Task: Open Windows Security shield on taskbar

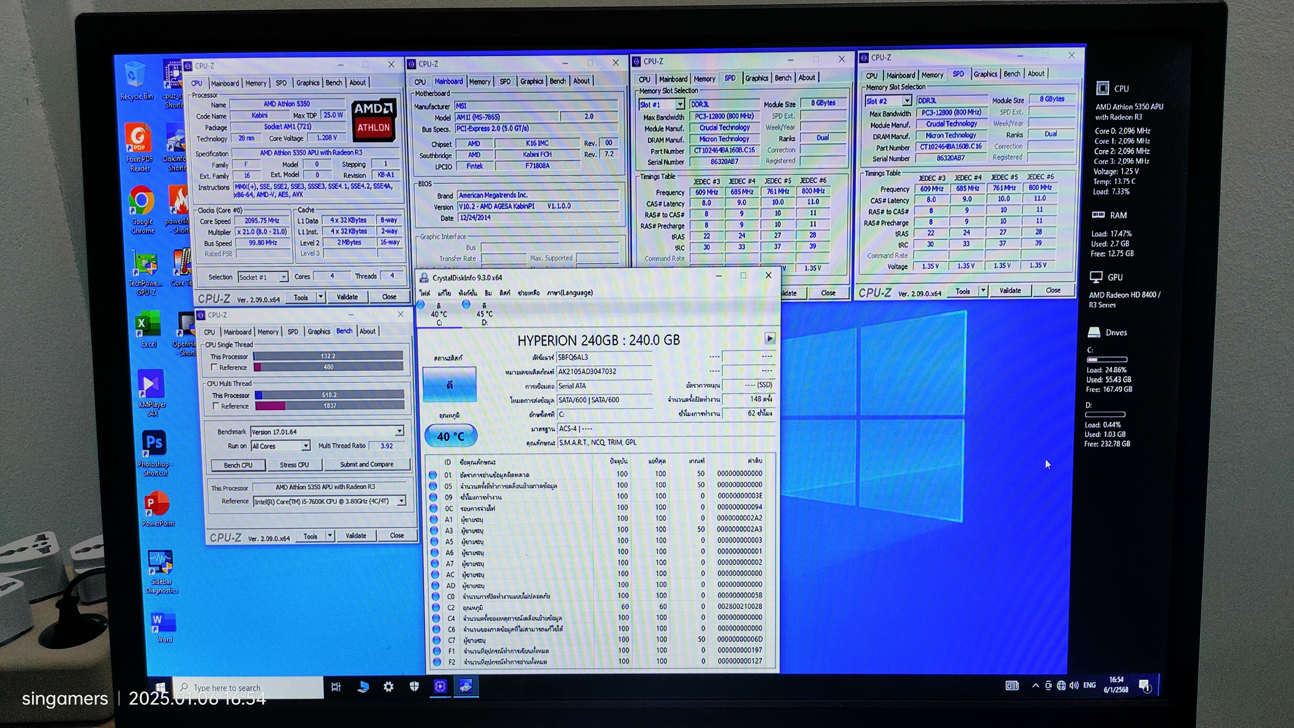Action: [414, 687]
